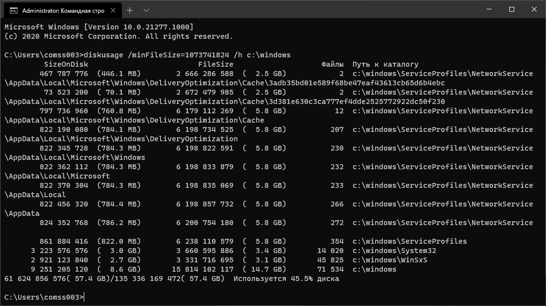
Task: Click the FileSize column header
Action: (x=215, y=64)
